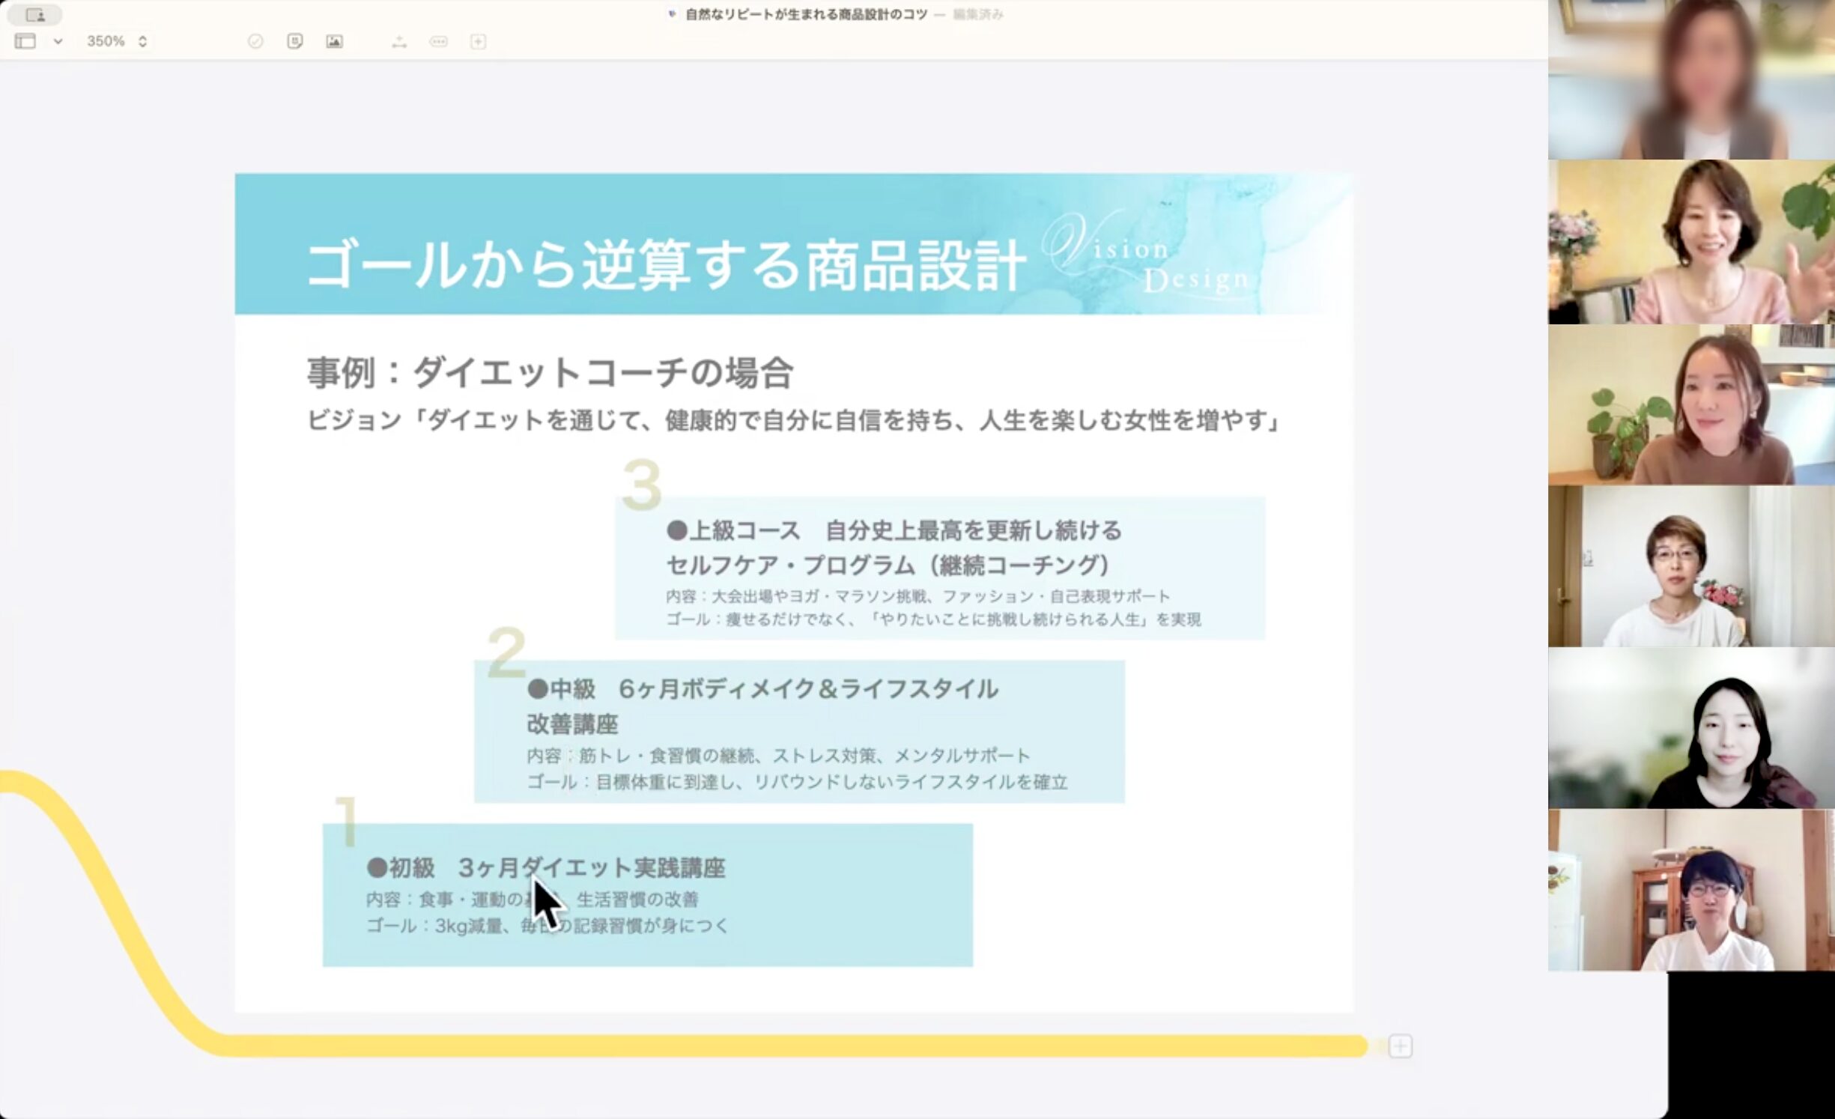This screenshot has width=1835, height=1119.
Task: Select the connector line tool
Action: pos(399,42)
